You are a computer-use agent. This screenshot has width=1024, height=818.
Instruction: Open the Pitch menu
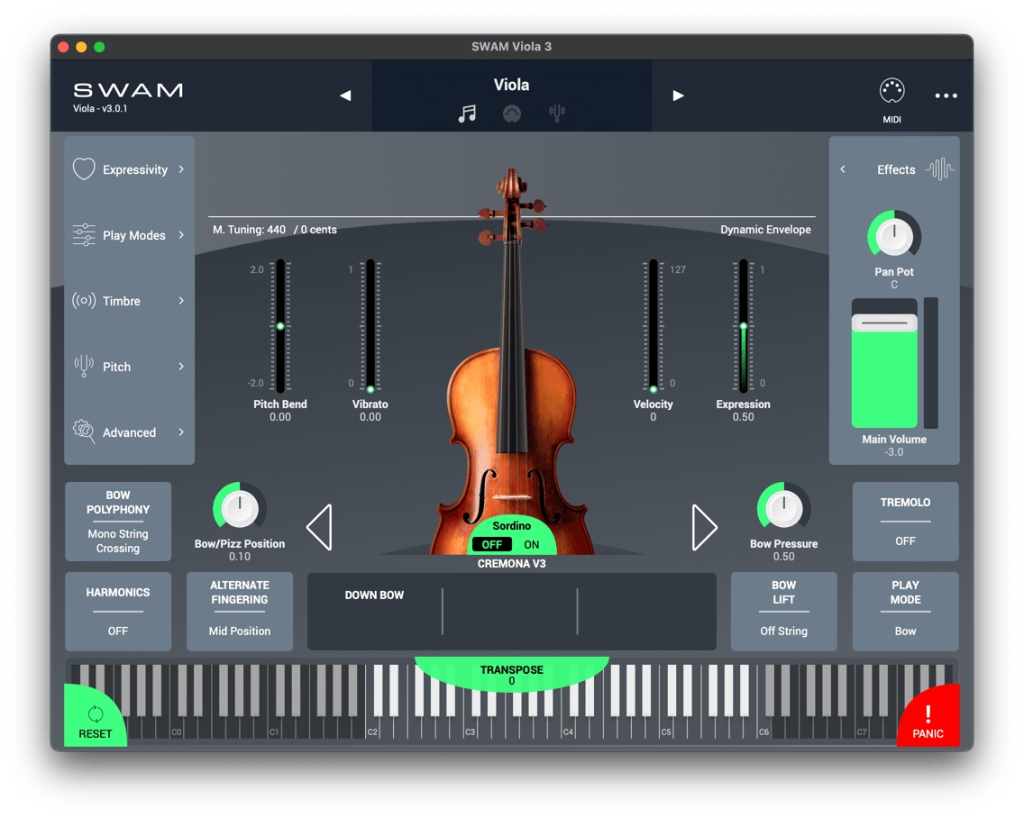pos(117,367)
